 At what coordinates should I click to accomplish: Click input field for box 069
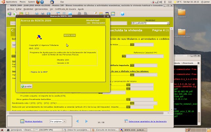146,65
